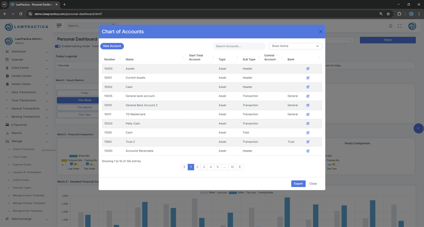Screen dimensions: 424x227
Task: Click the fullscreen icon in header
Action: coord(400,26)
